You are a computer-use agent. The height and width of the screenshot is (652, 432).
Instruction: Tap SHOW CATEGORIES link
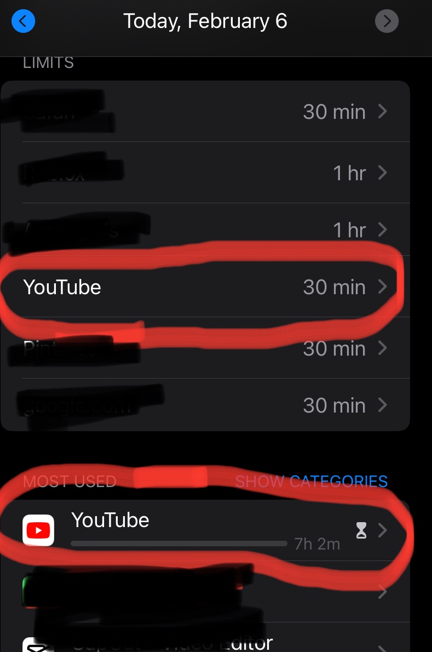pos(311,482)
